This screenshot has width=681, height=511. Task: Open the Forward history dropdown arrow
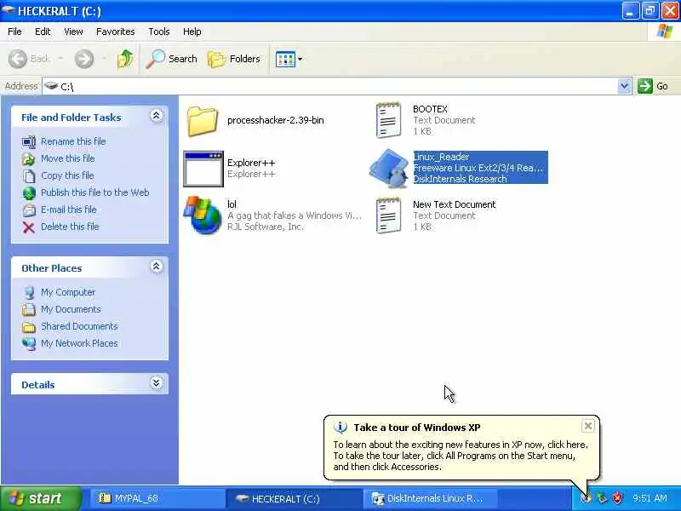pyautogui.click(x=104, y=59)
